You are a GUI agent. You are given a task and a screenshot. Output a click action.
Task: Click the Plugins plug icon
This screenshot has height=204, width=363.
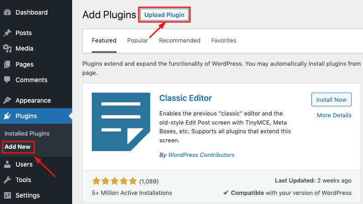click(7, 116)
